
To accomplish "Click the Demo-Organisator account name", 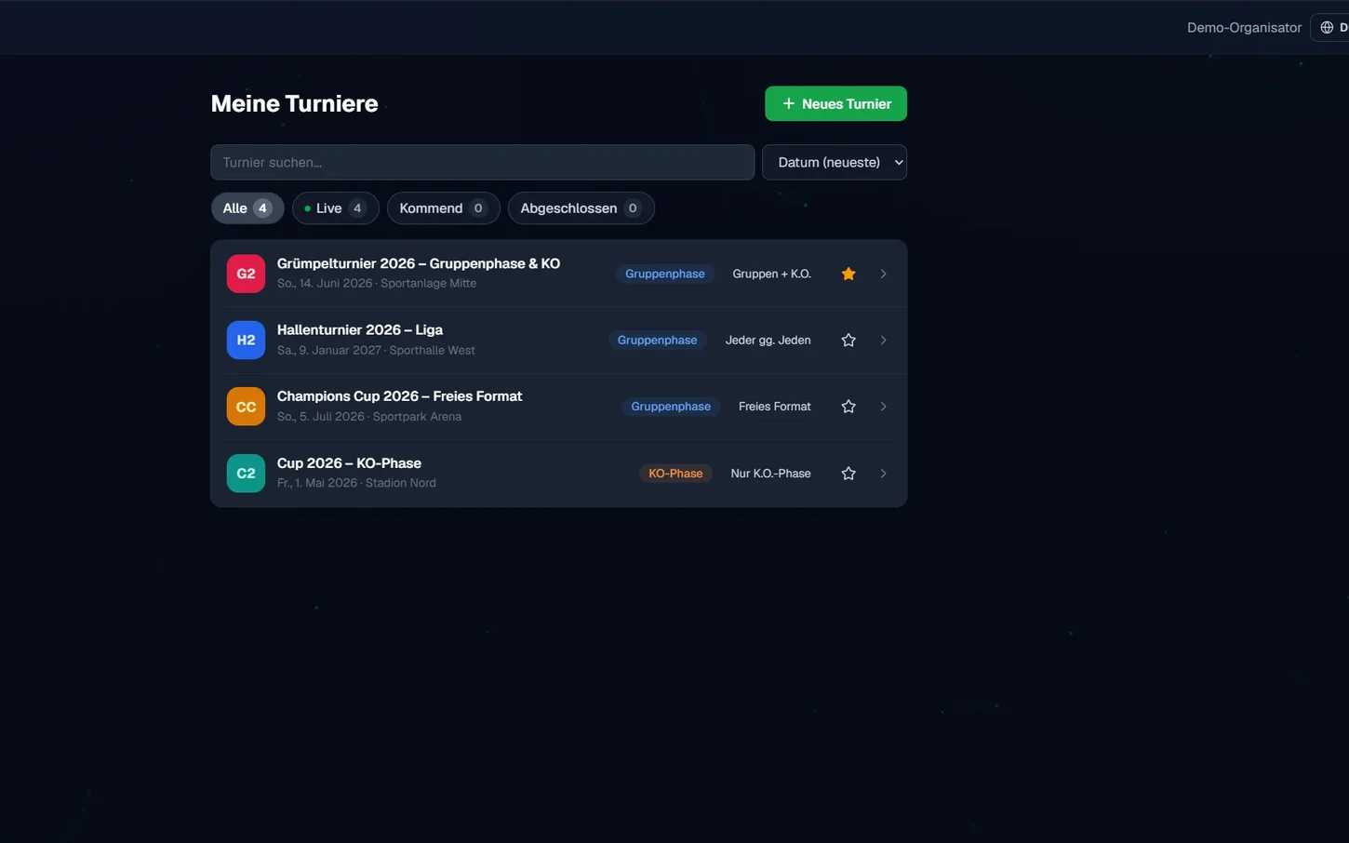I will 1244,27.
